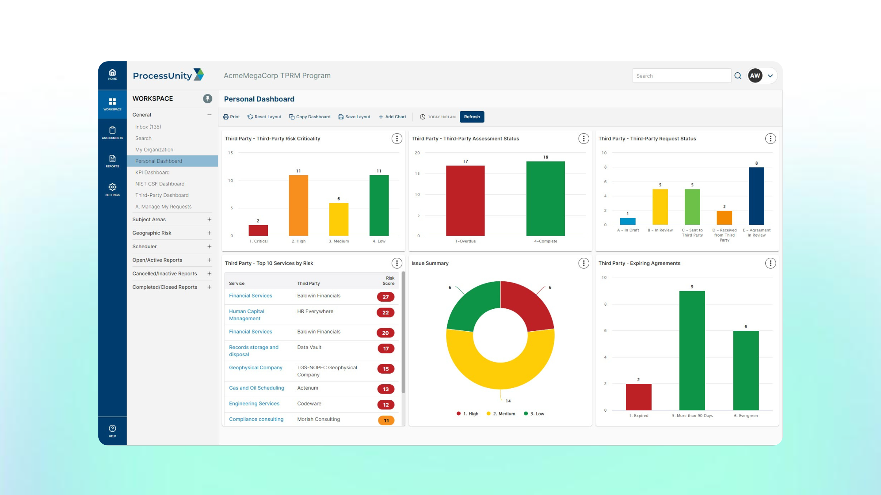
Task: Open My Organization menu item
Action: click(x=172, y=150)
